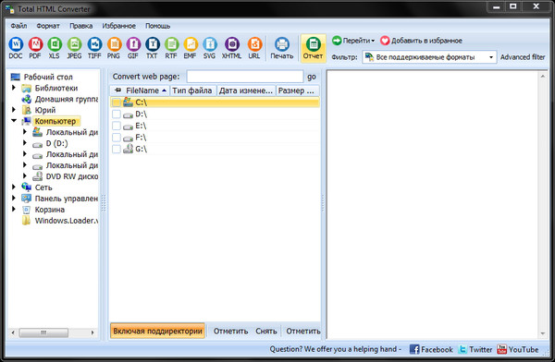Screen dimensions: 555x362
Task: Select the PDF conversion icon
Action: click(x=35, y=45)
